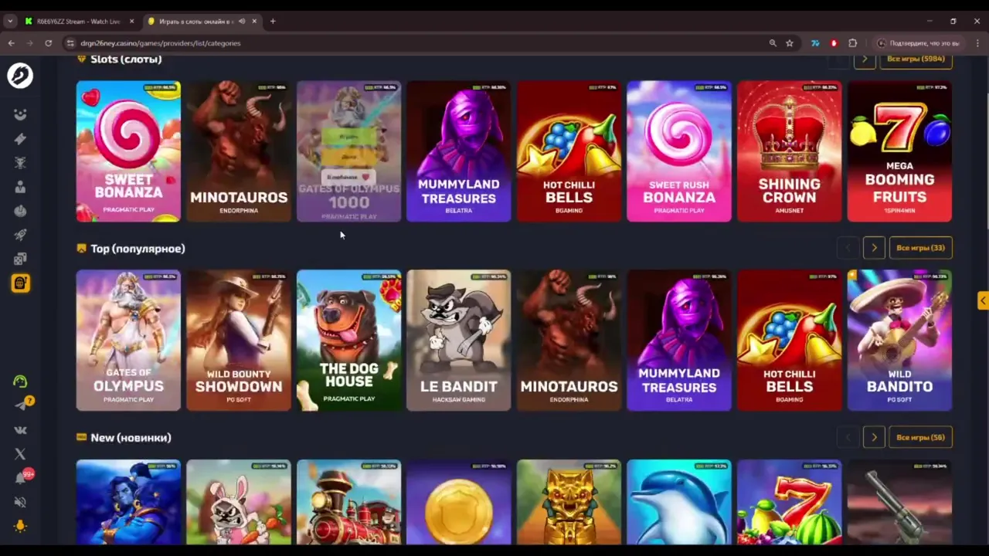The height and width of the screenshot is (556, 989).
Task: Open Wild Bandito slot
Action: coord(899,341)
